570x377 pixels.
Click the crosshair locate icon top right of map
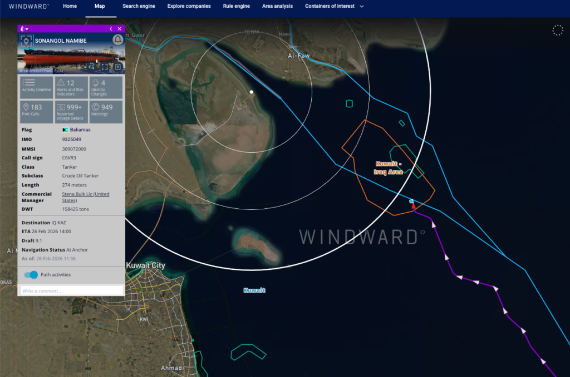(x=558, y=30)
